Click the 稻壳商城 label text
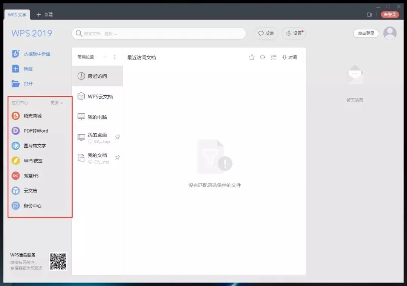Screen dimensions: 407x286 point(33,116)
